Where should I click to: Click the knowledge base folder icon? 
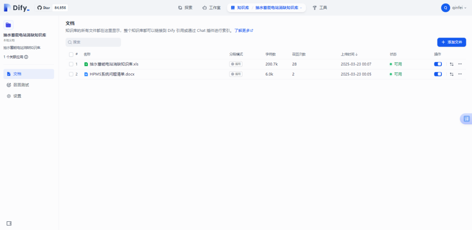pos(8,25)
